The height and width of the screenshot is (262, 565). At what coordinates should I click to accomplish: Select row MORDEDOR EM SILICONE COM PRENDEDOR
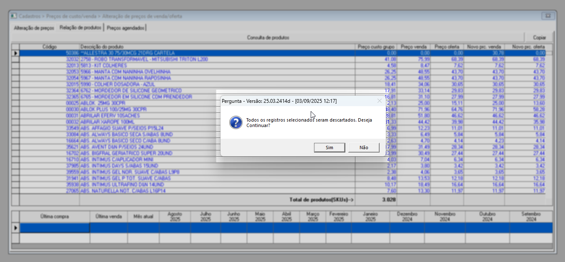[282, 97]
